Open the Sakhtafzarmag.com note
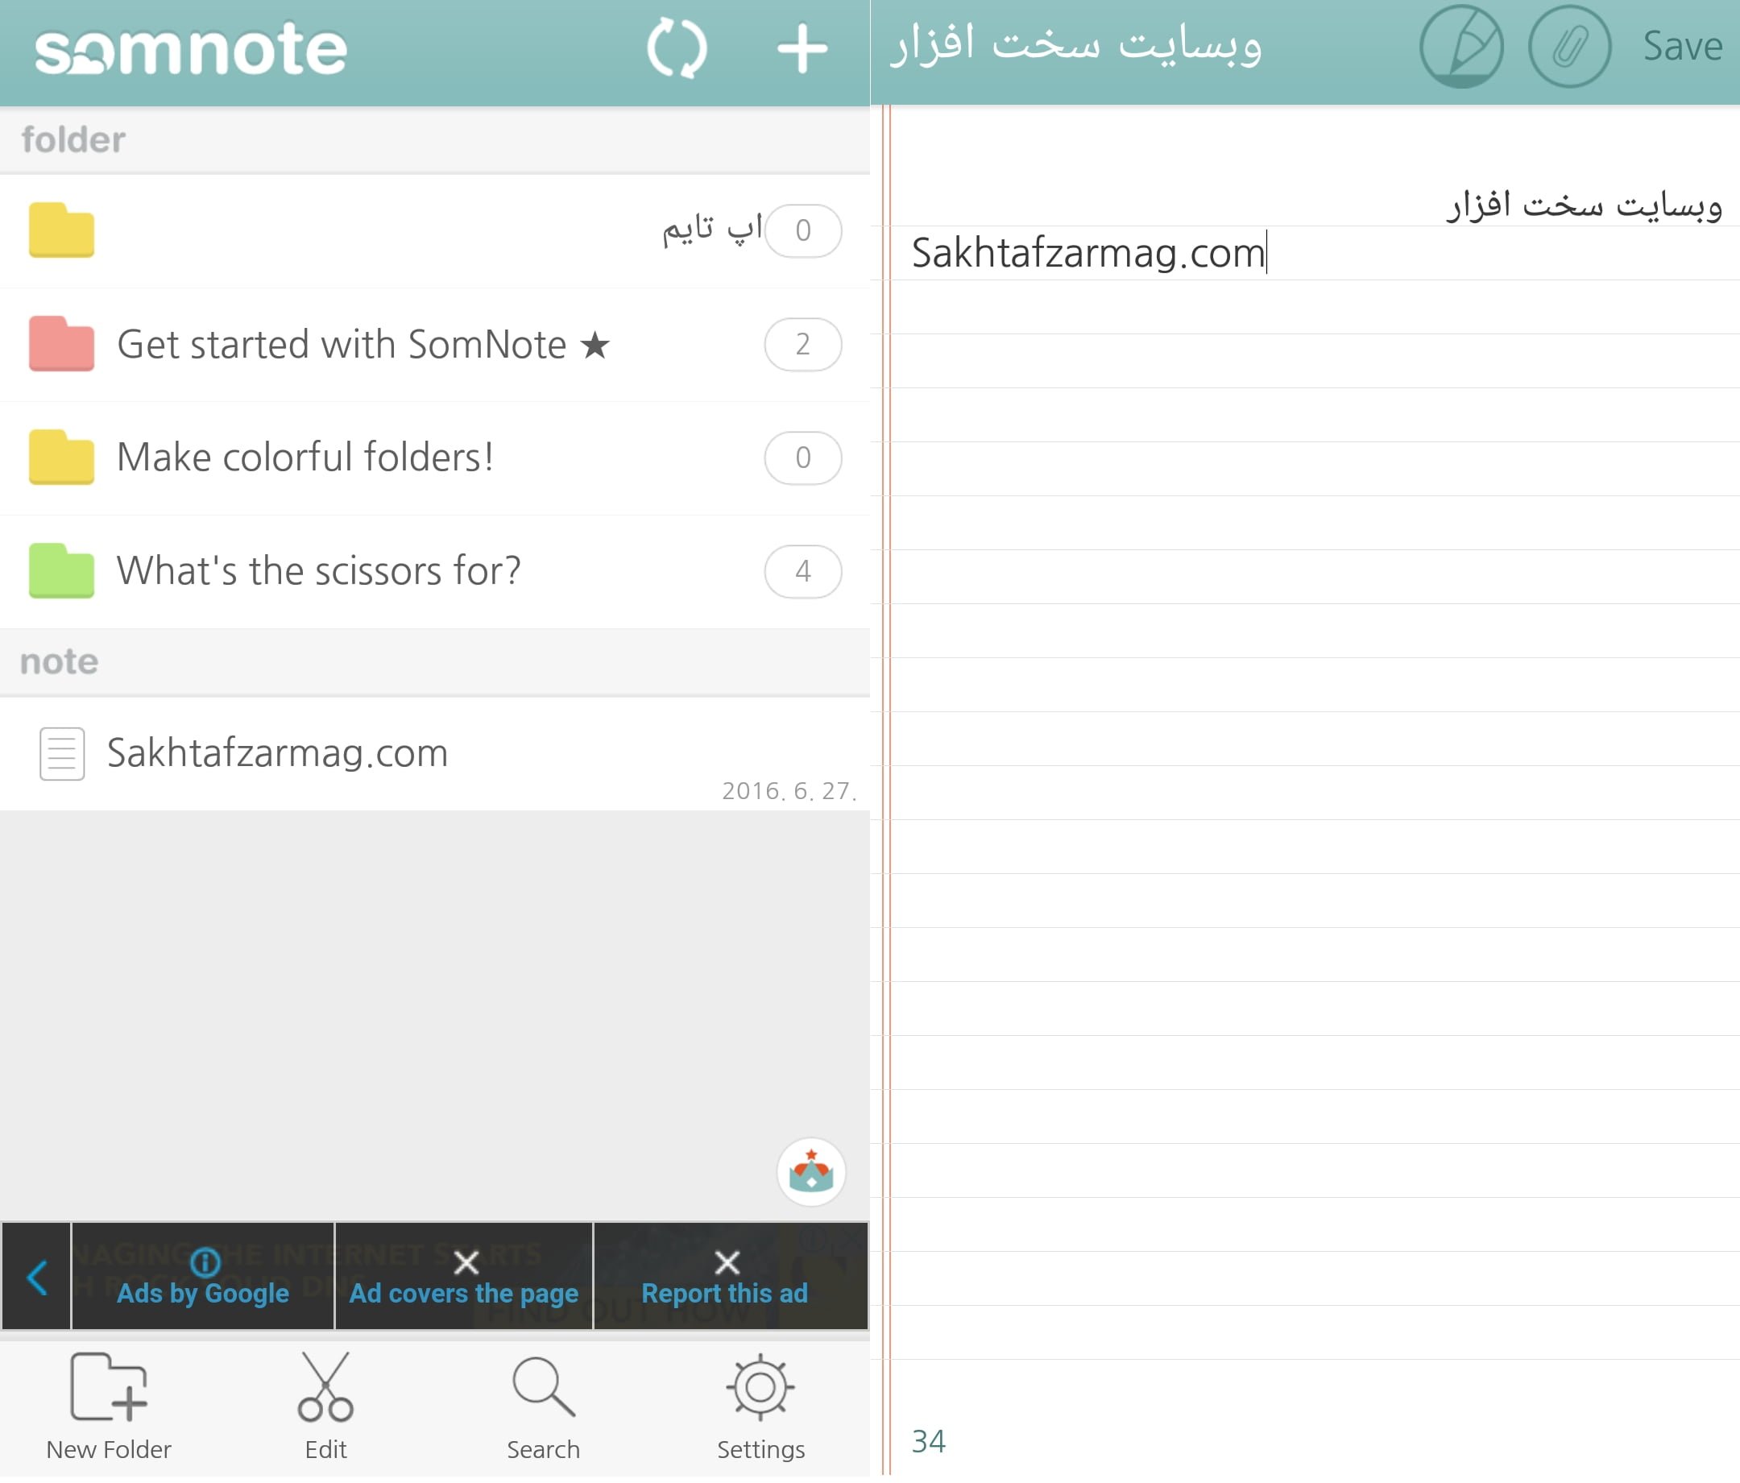Image resolution: width=1740 pixels, height=1483 pixels. tap(277, 753)
